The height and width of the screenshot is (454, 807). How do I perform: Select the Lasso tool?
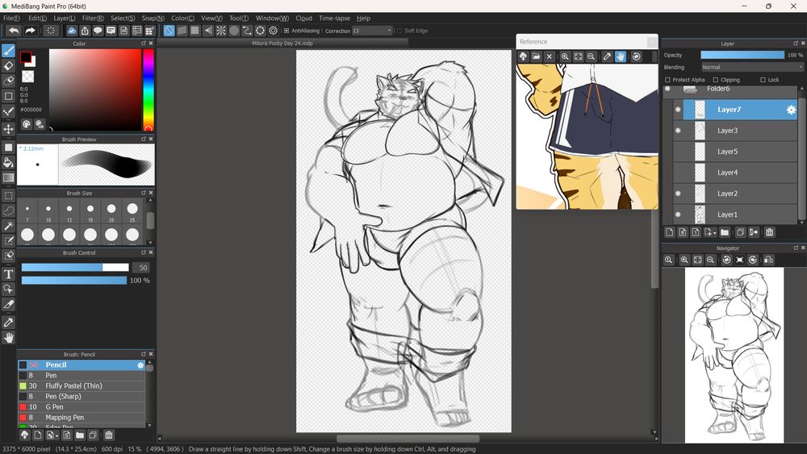[x=8, y=210]
